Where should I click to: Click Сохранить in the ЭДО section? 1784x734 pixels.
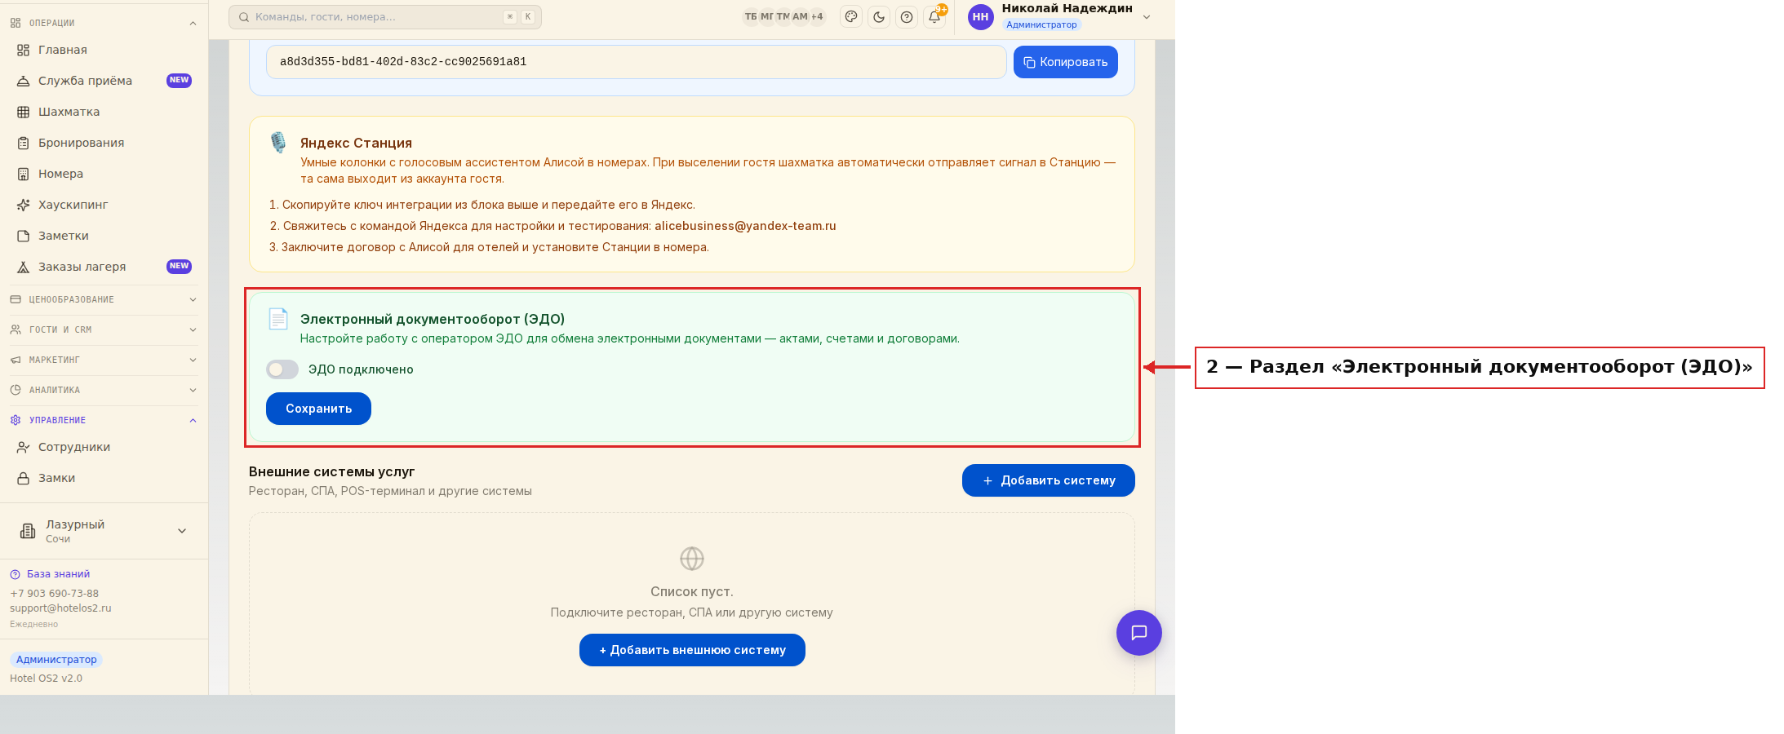point(318,409)
